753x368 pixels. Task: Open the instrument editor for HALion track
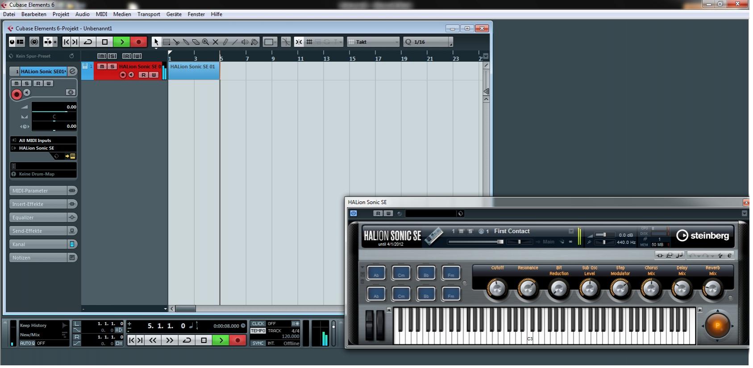tap(72, 156)
